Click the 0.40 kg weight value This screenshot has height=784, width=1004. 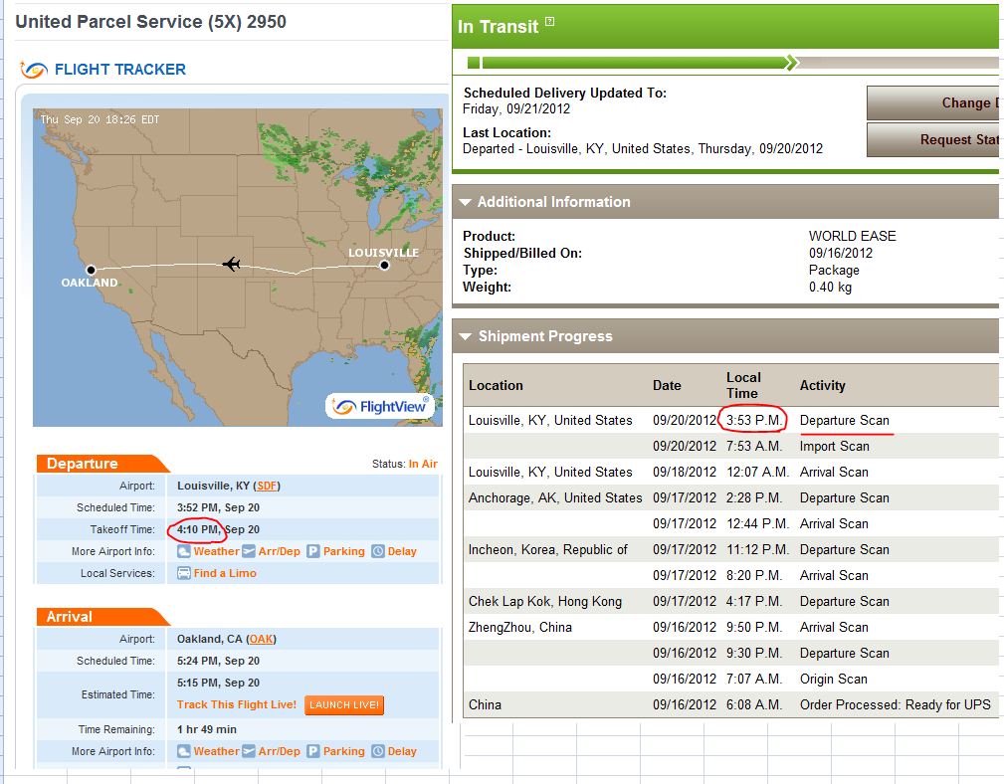(830, 287)
